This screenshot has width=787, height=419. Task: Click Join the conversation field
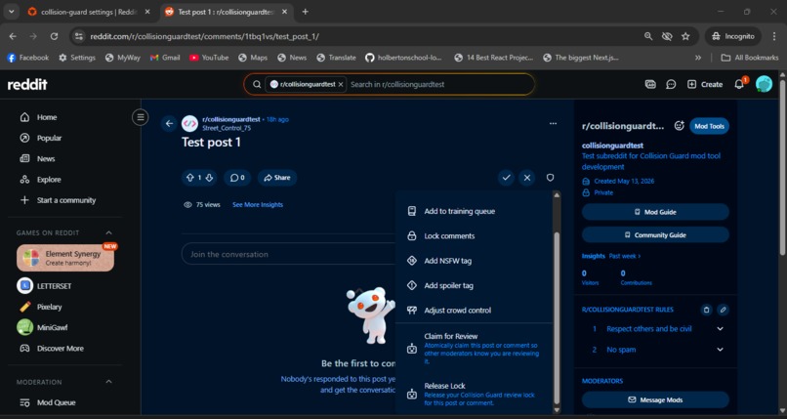point(288,254)
